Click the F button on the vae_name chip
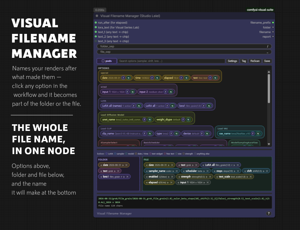Screen dimensions: 300x230 click(253, 133)
